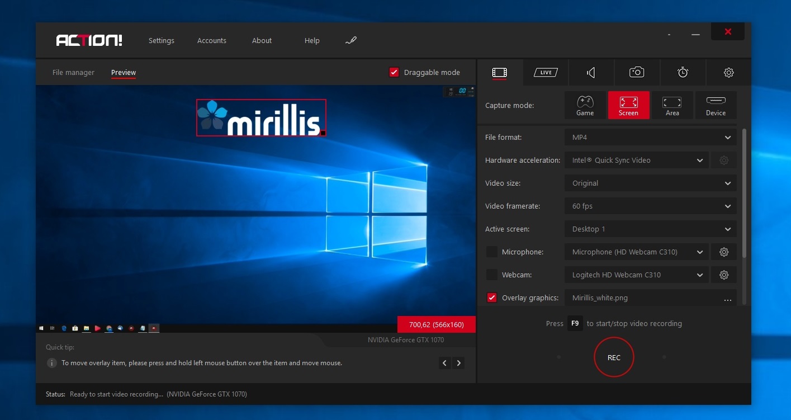Open the Settings menu
Viewport: 791px width, 420px height.
(x=162, y=40)
